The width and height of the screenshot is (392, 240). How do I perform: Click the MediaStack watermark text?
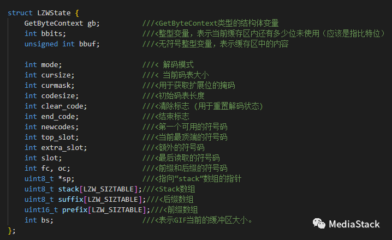(x=354, y=224)
